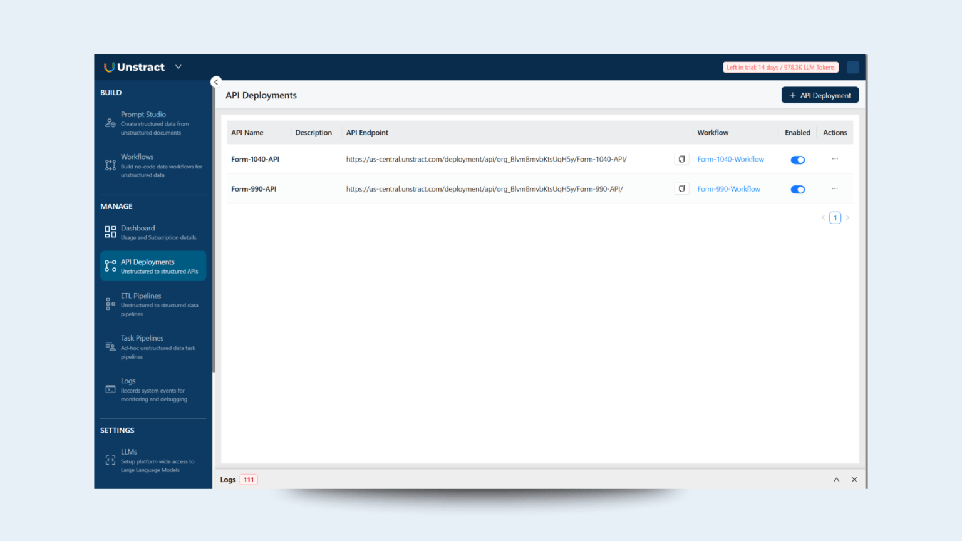Select page 1 in the pagination control

click(835, 217)
